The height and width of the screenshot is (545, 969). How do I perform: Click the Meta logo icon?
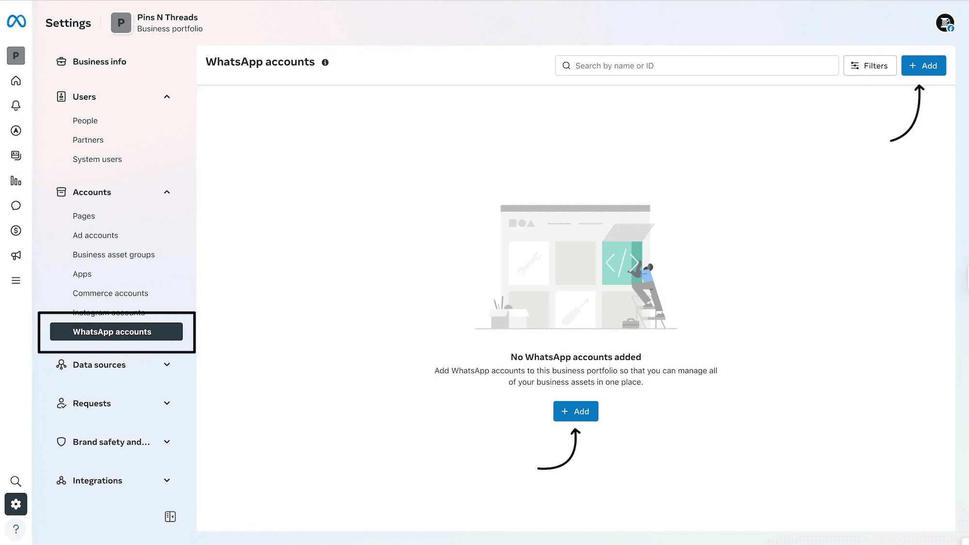pyautogui.click(x=16, y=21)
